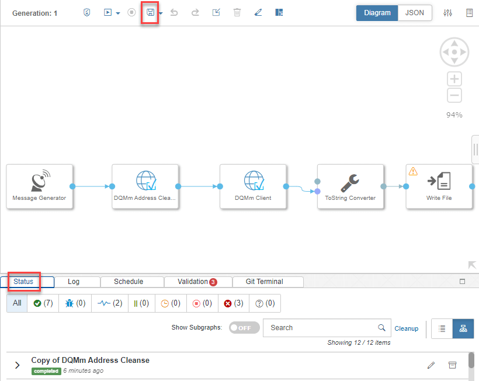
Task: Click the search magnifier icon
Action: [381, 328]
